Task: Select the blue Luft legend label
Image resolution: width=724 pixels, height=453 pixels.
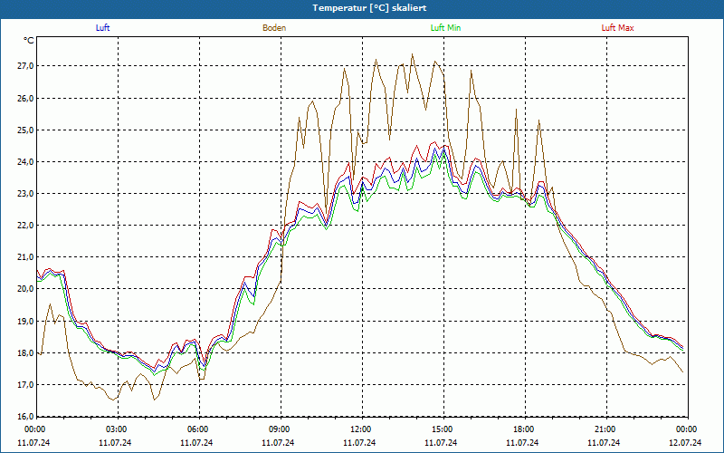Action: click(102, 28)
